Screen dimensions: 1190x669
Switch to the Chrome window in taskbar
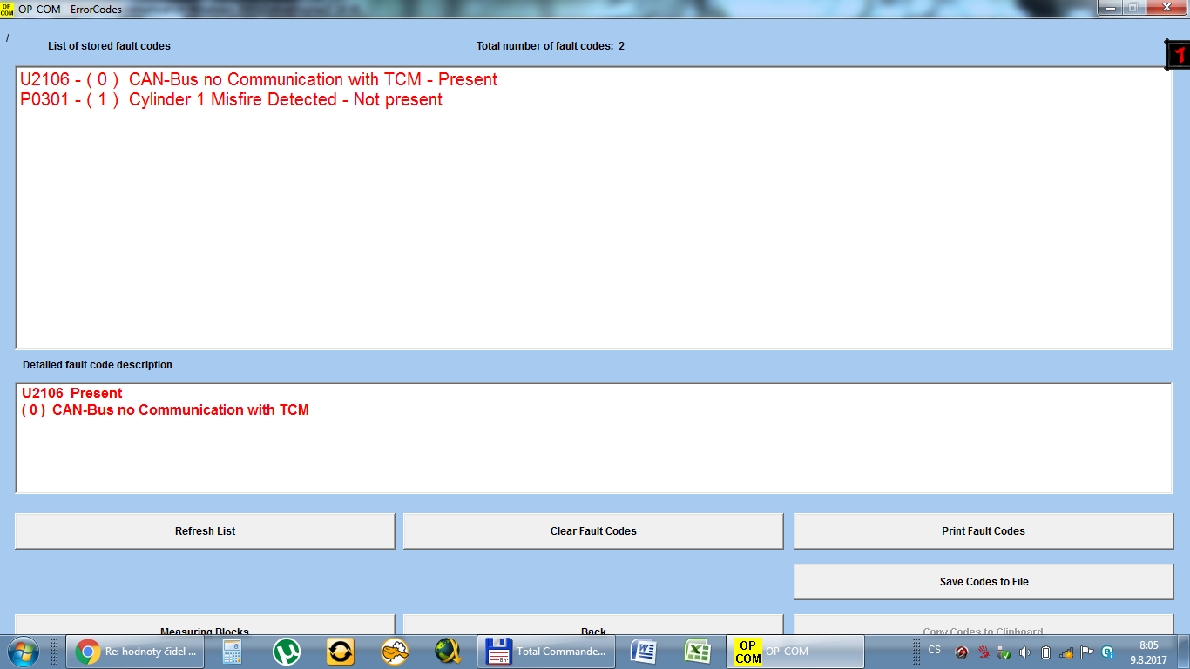[x=133, y=651]
